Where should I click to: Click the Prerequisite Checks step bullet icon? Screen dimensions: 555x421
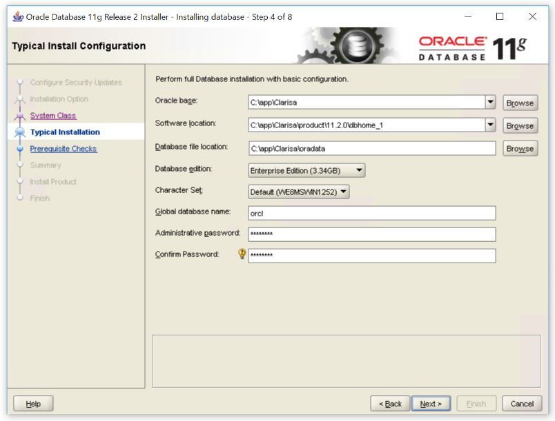point(20,149)
